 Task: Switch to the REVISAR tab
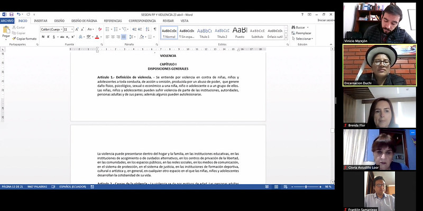coord(168,21)
